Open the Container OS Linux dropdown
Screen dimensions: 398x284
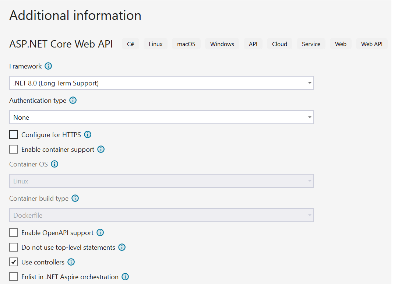click(162, 181)
